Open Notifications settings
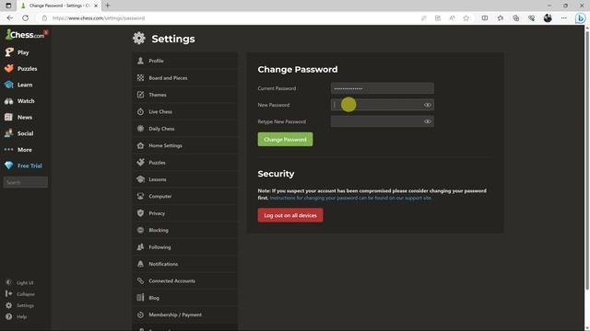The height and width of the screenshot is (331, 590). 184,264
